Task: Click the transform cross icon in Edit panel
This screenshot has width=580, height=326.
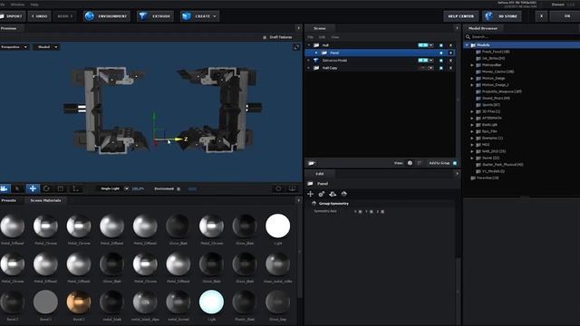Action: tap(310, 194)
